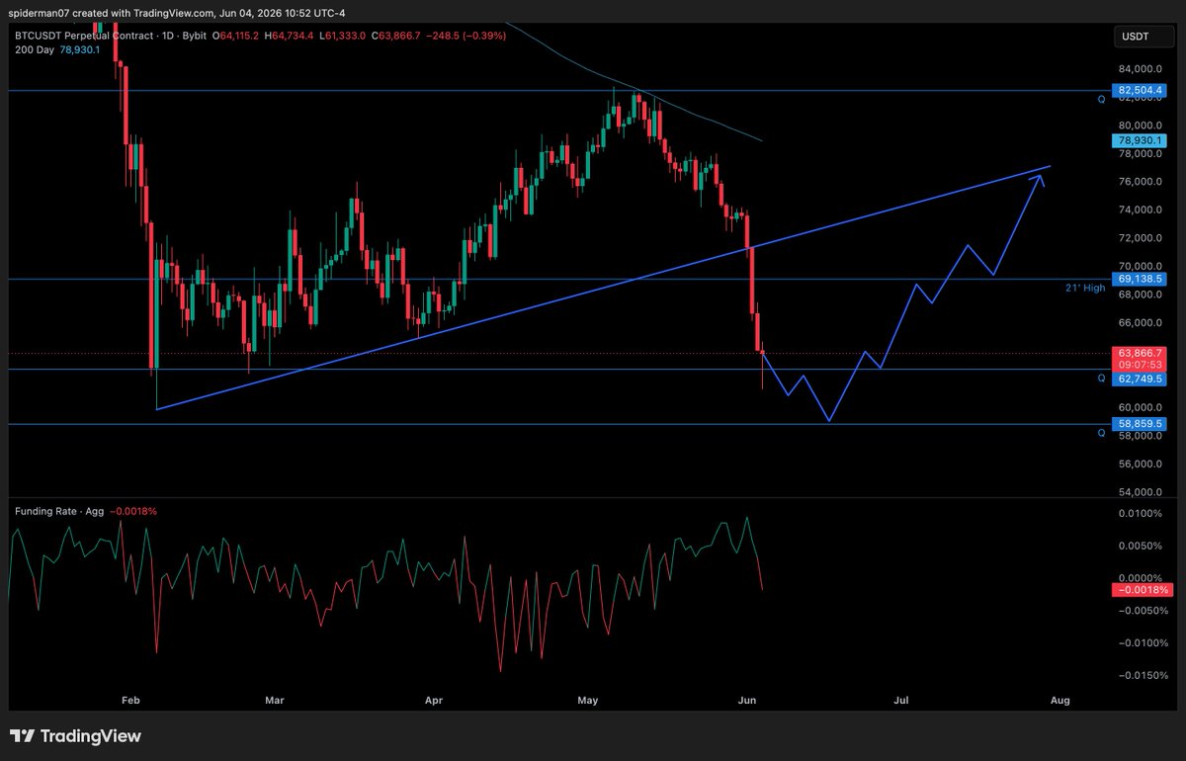Click the 76,000.0 price axis tick
Image resolution: width=1186 pixels, height=761 pixels.
(1140, 182)
